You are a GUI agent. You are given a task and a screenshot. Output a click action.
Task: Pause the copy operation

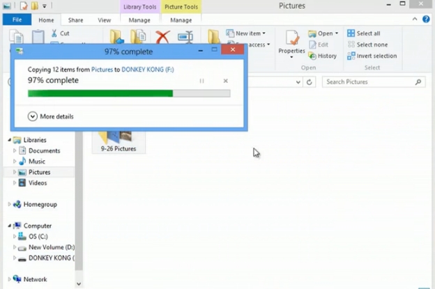201,81
